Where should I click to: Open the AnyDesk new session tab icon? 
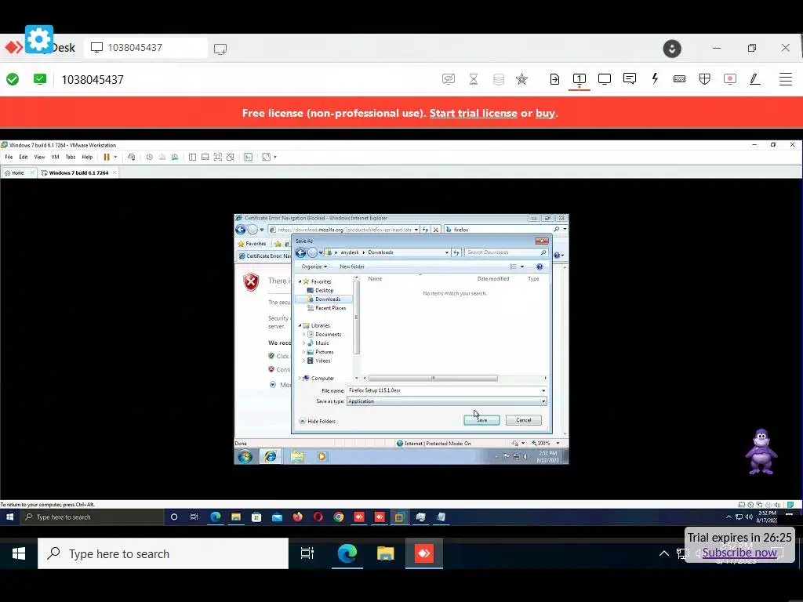tap(220, 49)
